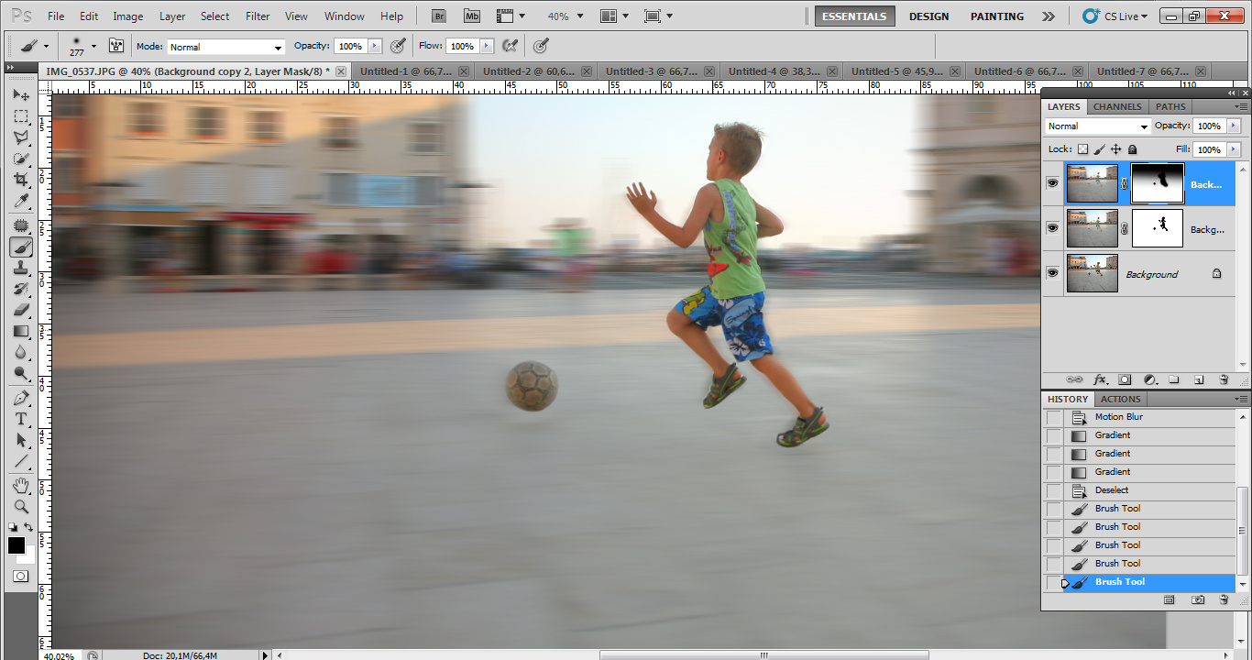Screen dimensions: 1252x660
Task: Click Add layer style fx icon
Action: pos(1100,379)
